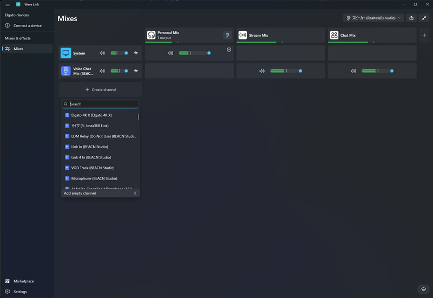433x298 pixels.
Task: Click the empty Stream Mix cell for System
Action: pyautogui.click(x=280, y=53)
